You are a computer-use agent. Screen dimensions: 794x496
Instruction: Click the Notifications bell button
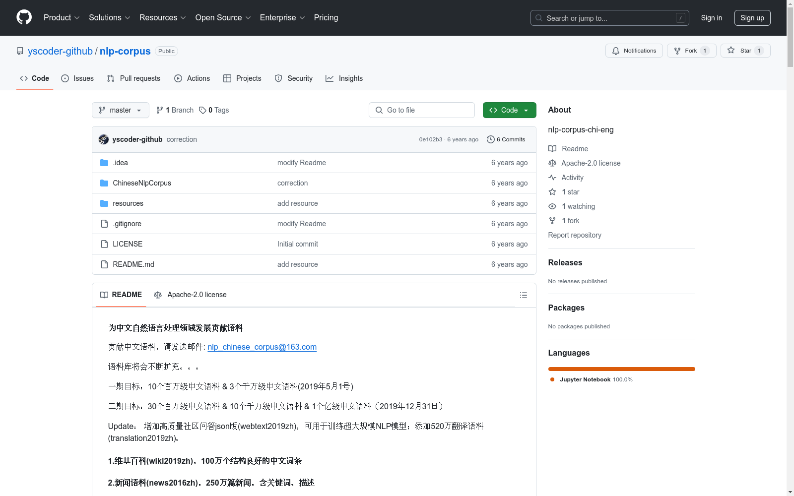point(634,51)
